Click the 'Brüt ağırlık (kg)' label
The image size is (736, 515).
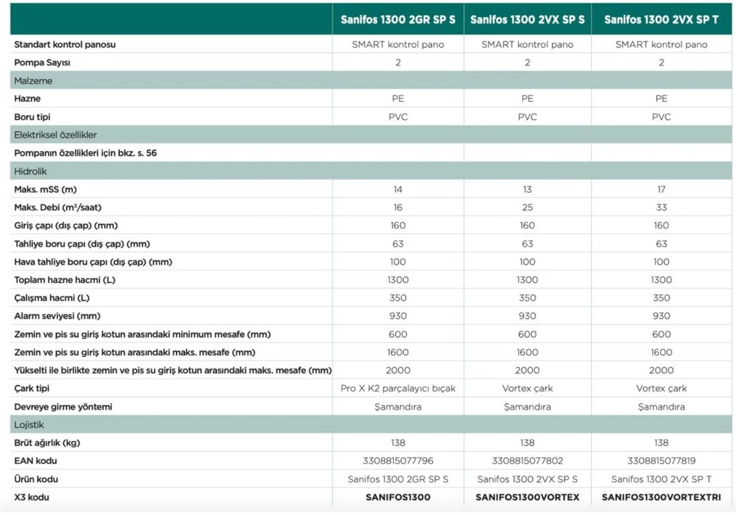[47, 443]
